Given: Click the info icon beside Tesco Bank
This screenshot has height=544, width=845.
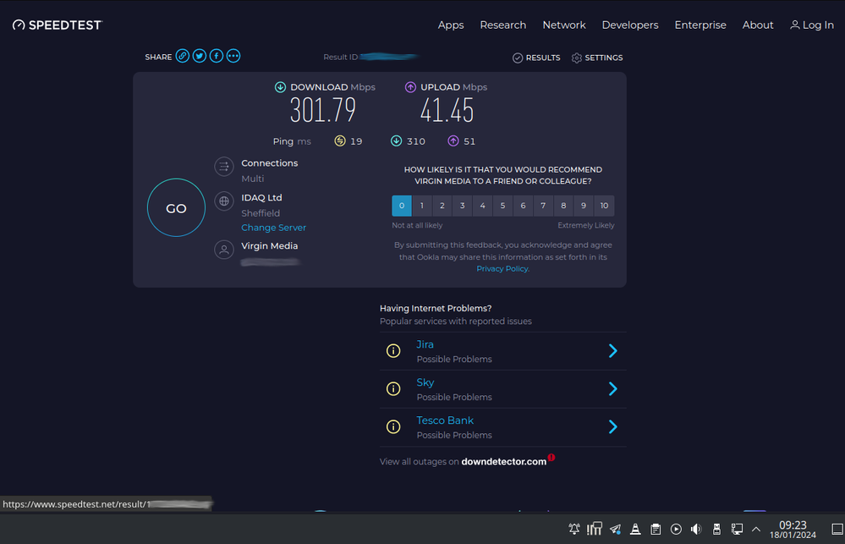Looking at the screenshot, I should 393,427.
